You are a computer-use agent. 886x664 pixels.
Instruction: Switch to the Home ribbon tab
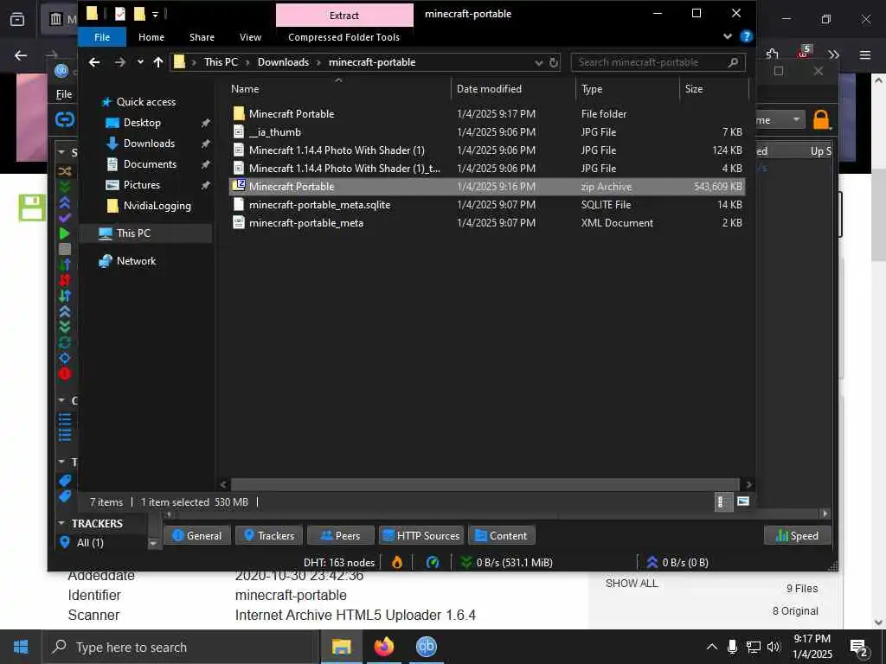point(151,37)
